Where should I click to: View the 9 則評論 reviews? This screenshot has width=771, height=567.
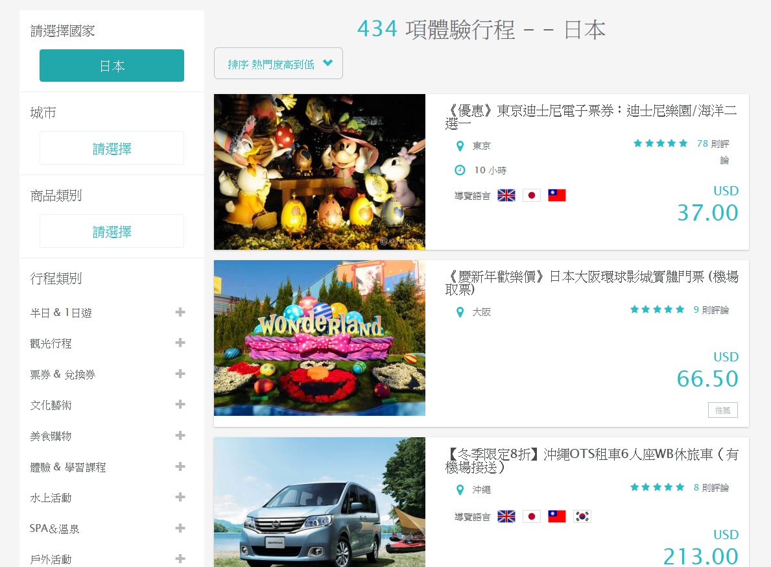click(x=711, y=310)
